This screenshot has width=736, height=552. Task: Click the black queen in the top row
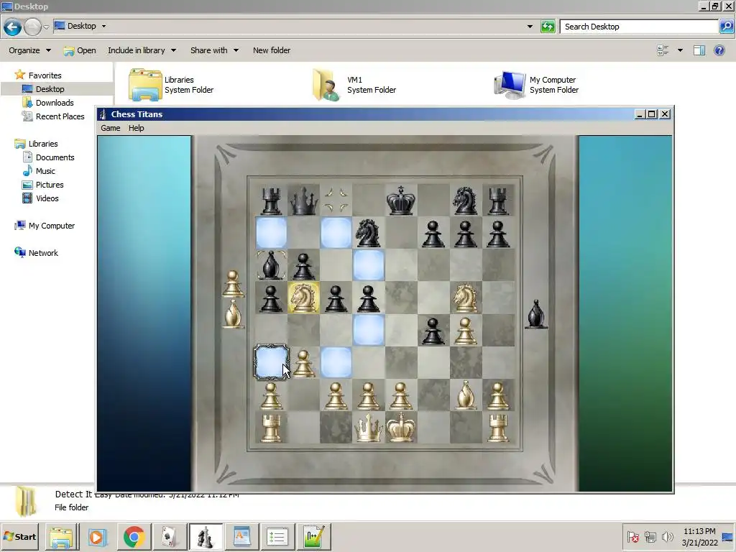click(x=304, y=200)
